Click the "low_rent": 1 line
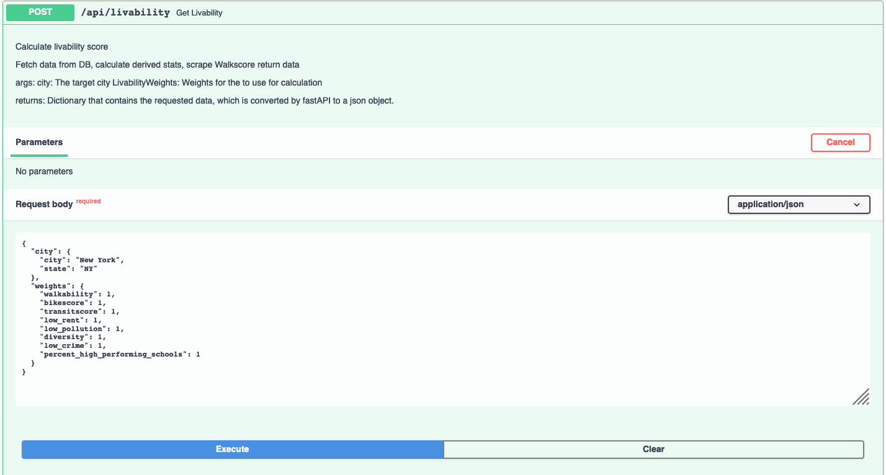Viewport: 886px width, 475px height. coord(71,320)
